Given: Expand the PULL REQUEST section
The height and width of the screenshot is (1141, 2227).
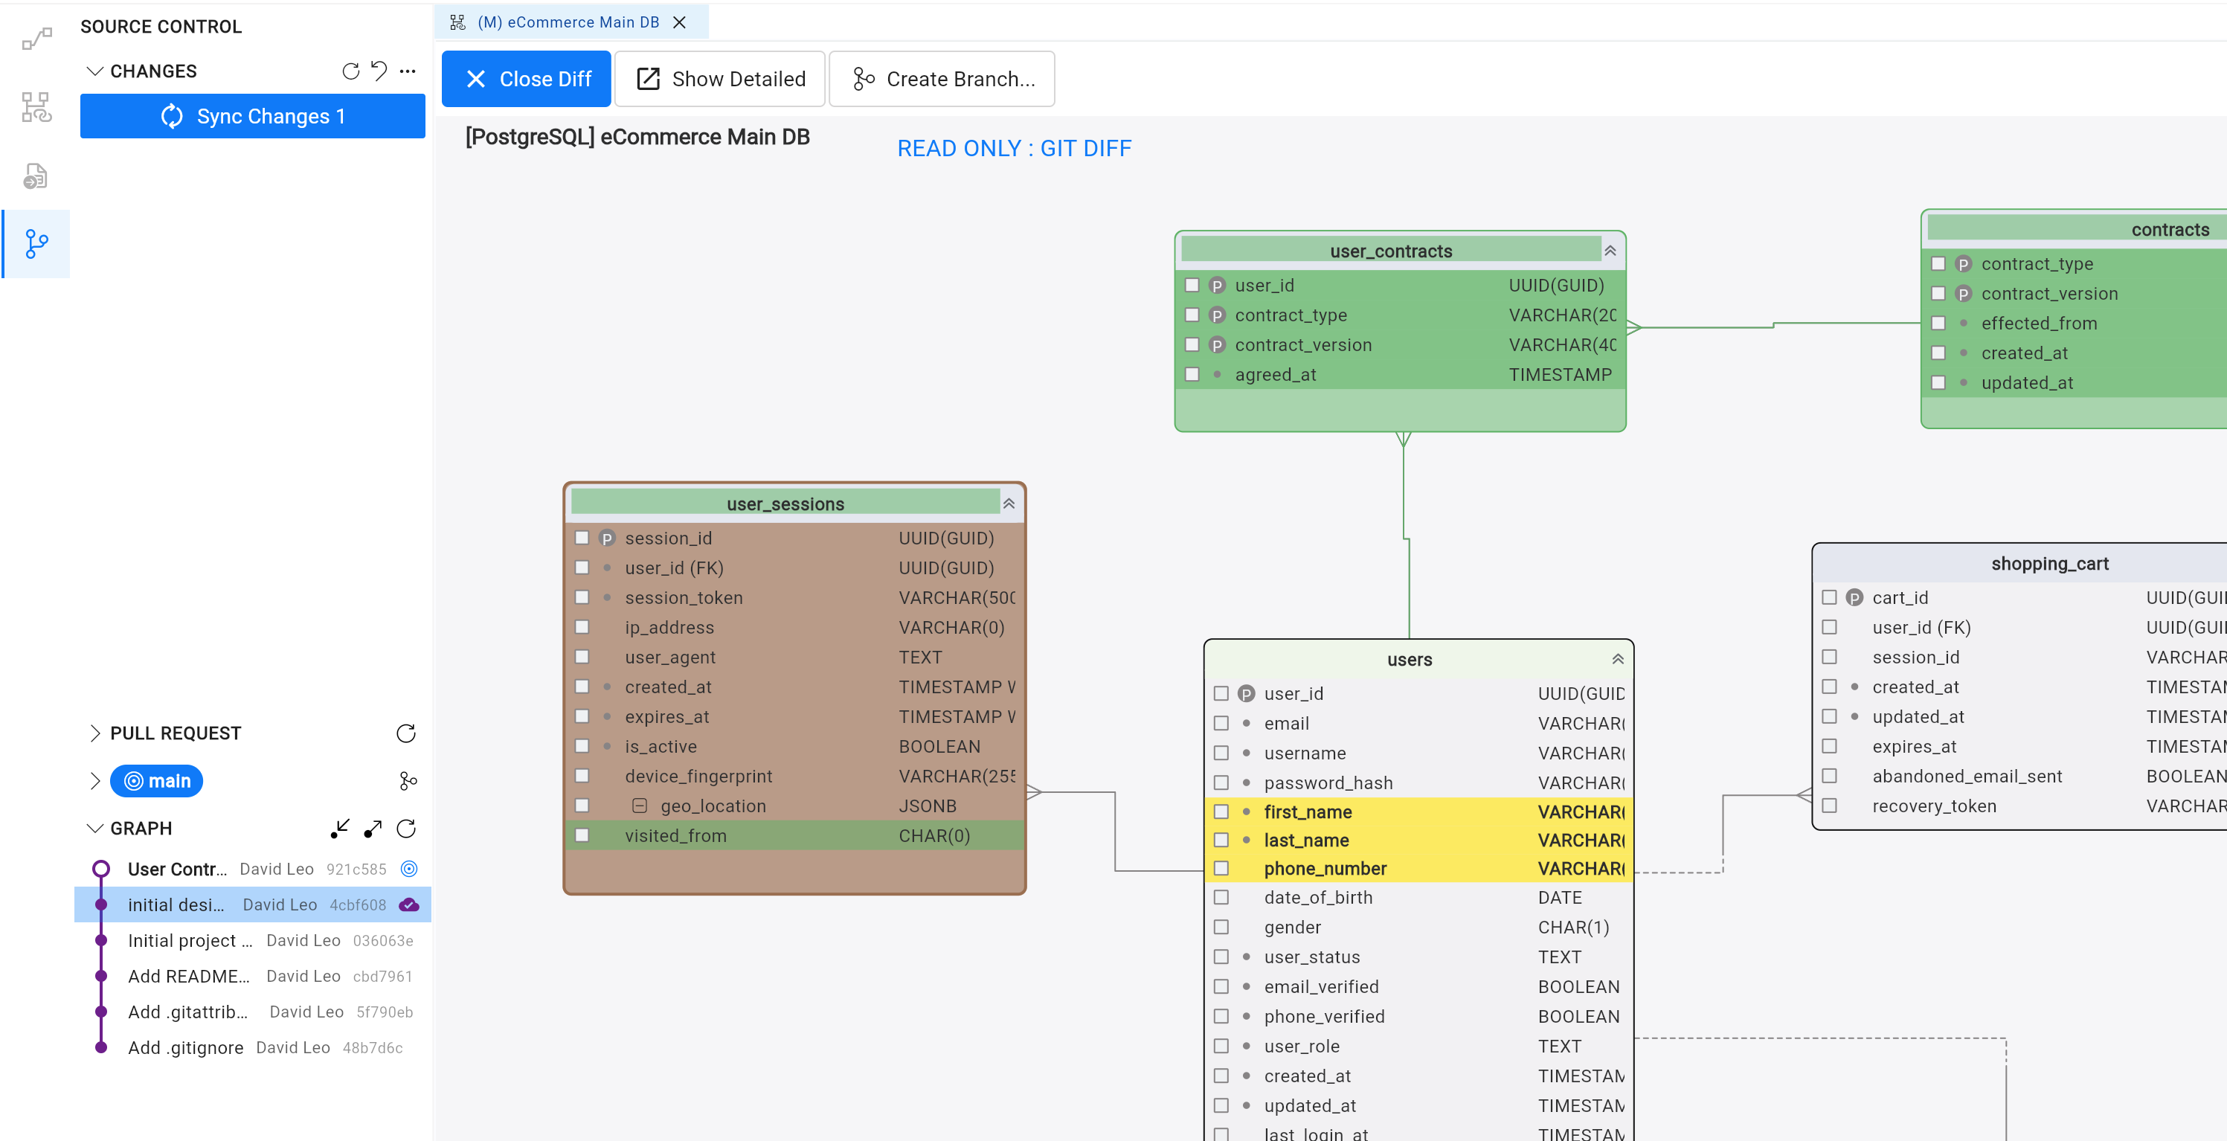Looking at the screenshot, I should tap(95, 733).
